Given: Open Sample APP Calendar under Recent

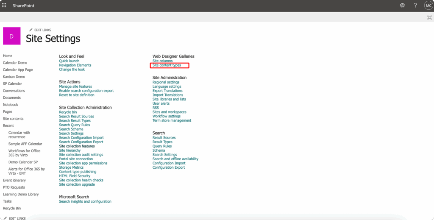Looking at the screenshot, I should [x=25, y=144].
